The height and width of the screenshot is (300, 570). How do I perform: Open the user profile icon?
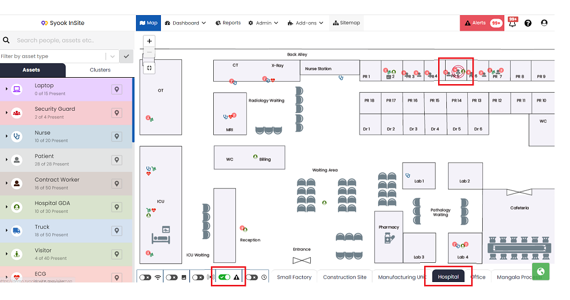click(544, 23)
